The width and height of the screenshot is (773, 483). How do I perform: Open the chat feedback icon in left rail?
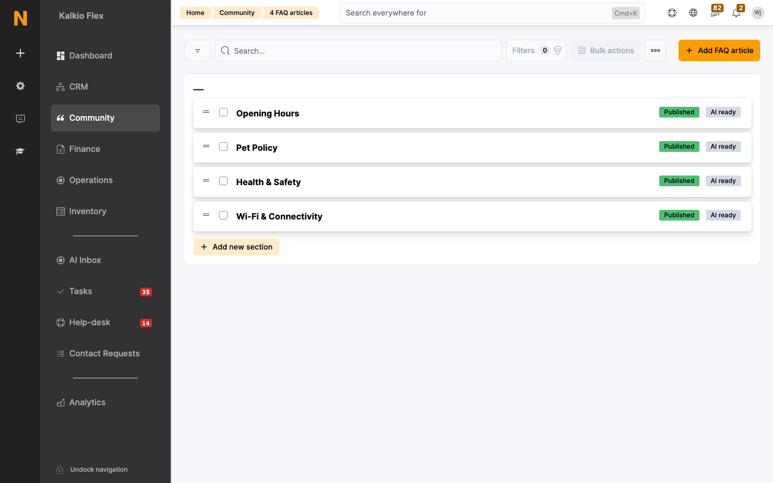tap(20, 119)
